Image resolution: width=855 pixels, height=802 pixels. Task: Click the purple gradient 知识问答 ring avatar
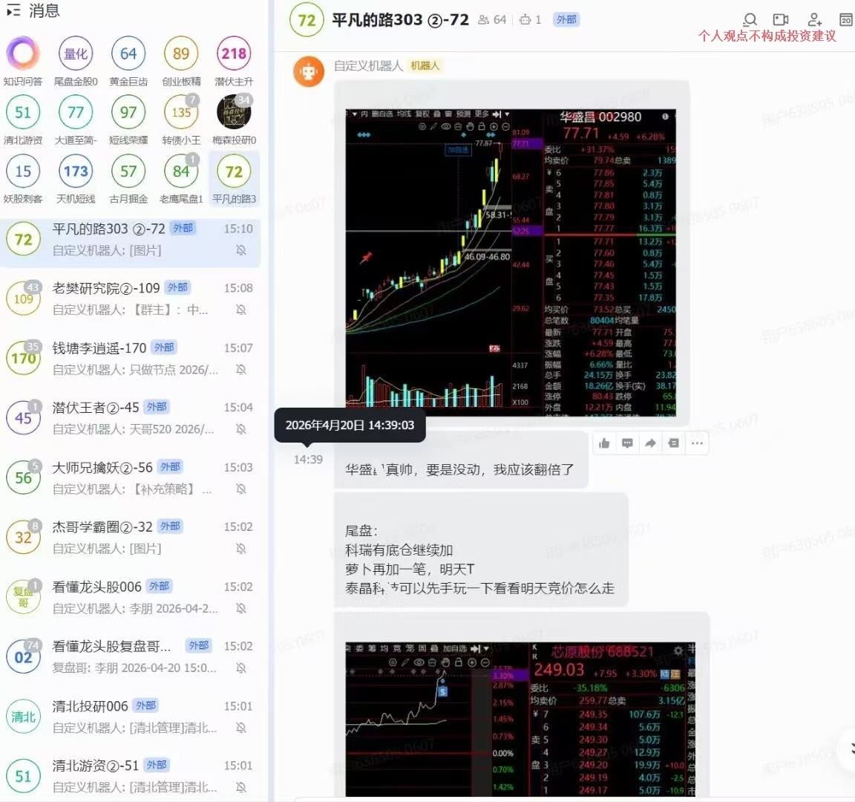point(23,53)
